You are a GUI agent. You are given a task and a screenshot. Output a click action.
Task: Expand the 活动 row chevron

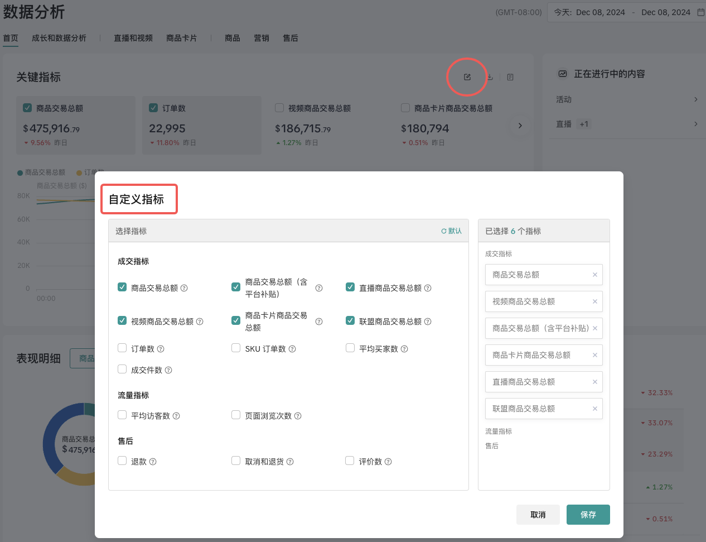(x=695, y=99)
